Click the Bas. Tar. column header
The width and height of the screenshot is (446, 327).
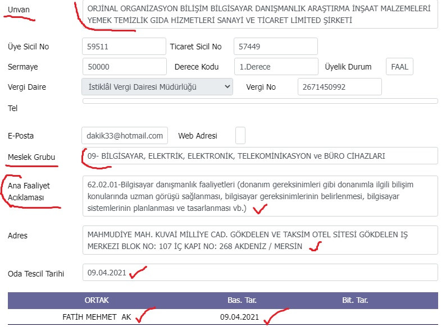[x=242, y=300]
